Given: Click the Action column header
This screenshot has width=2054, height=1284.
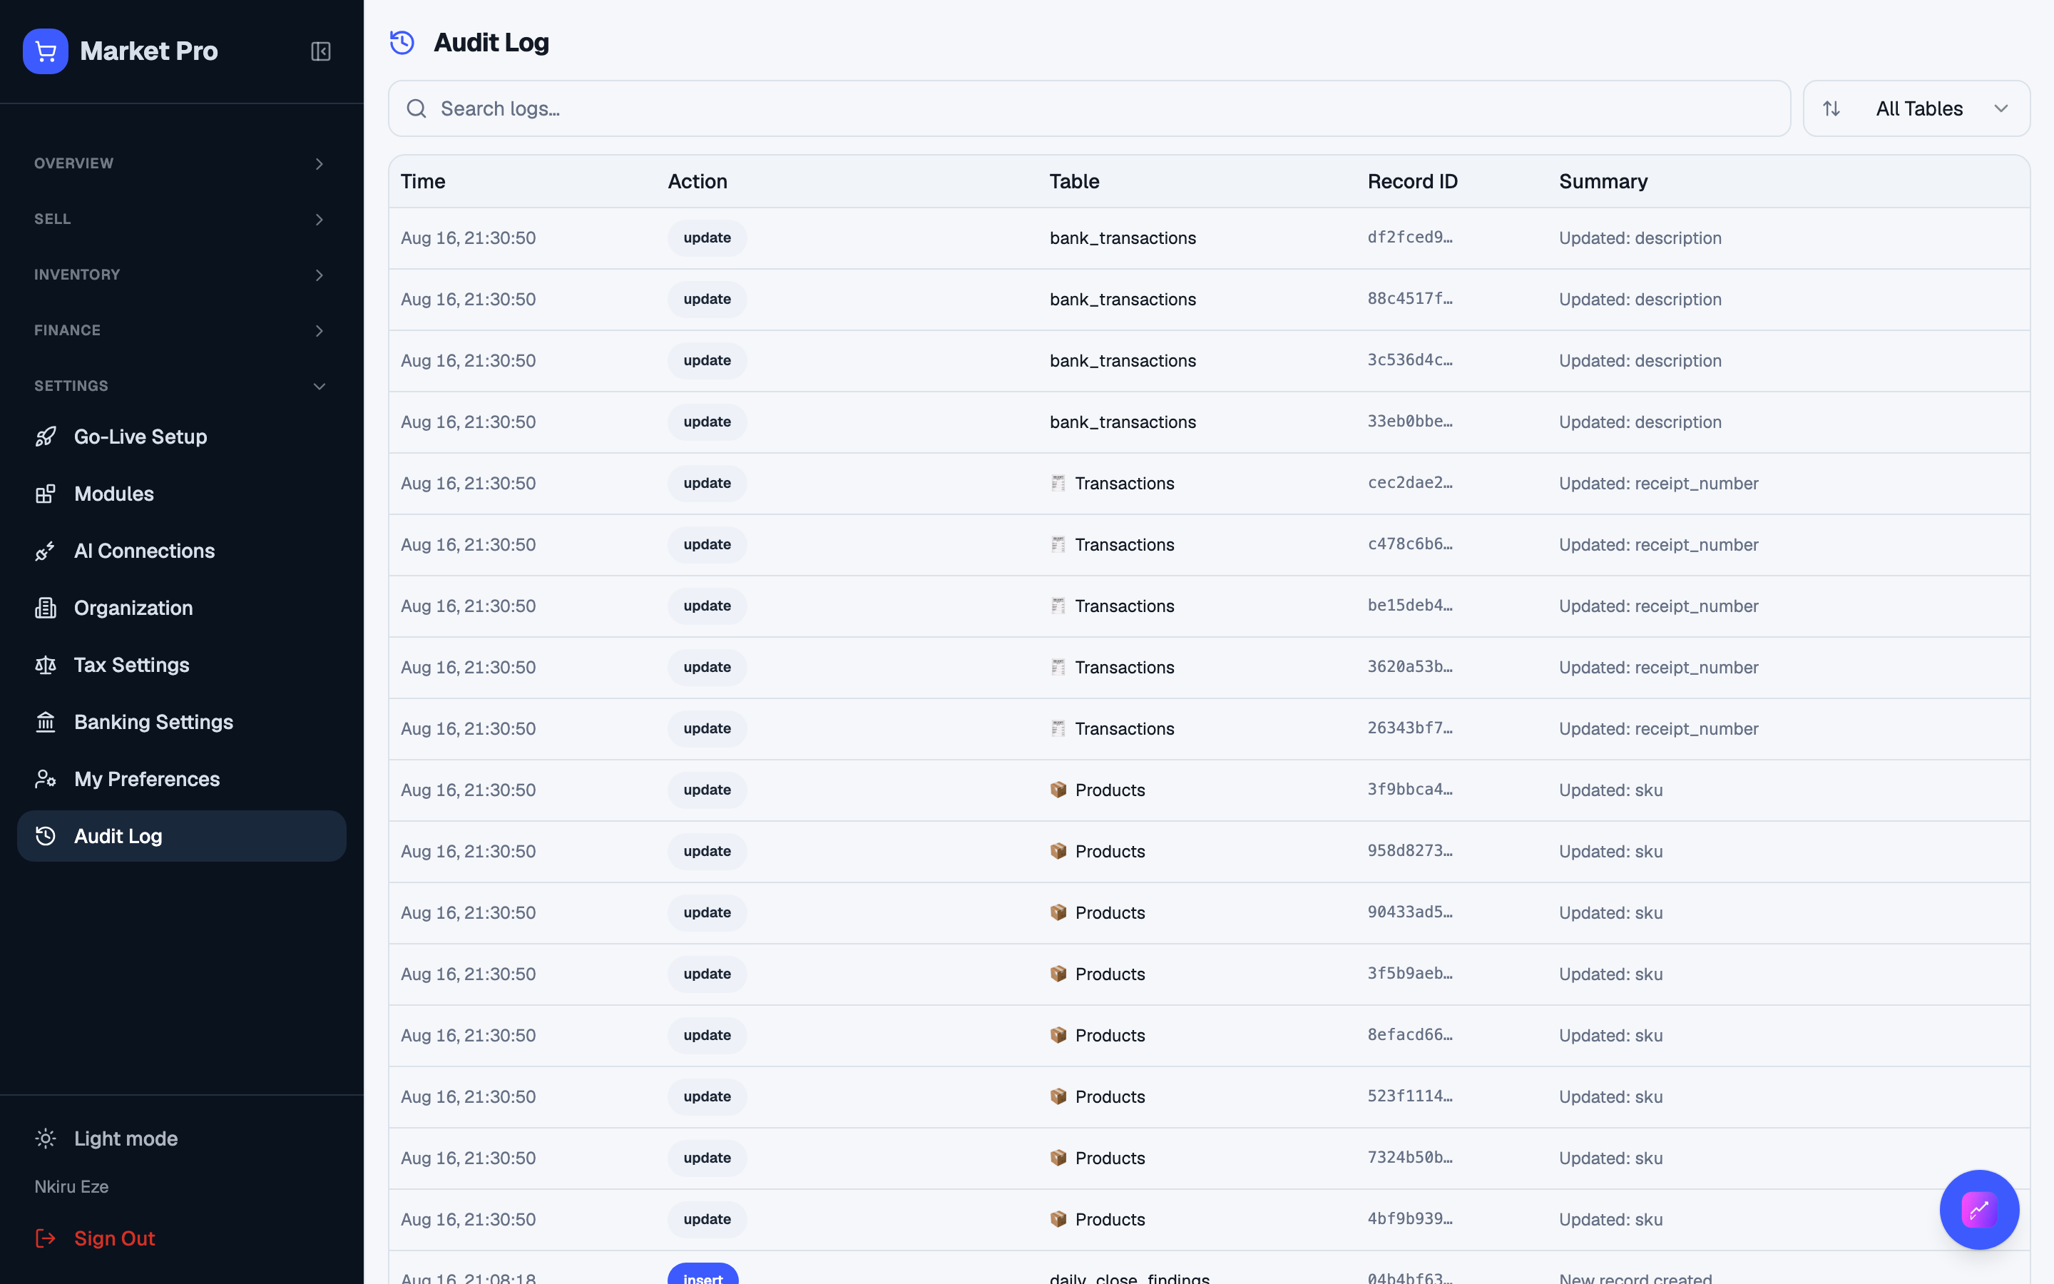Looking at the screenshot, I should (x=697, y=181).
